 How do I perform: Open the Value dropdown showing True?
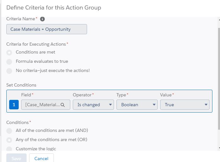[185, 105]
